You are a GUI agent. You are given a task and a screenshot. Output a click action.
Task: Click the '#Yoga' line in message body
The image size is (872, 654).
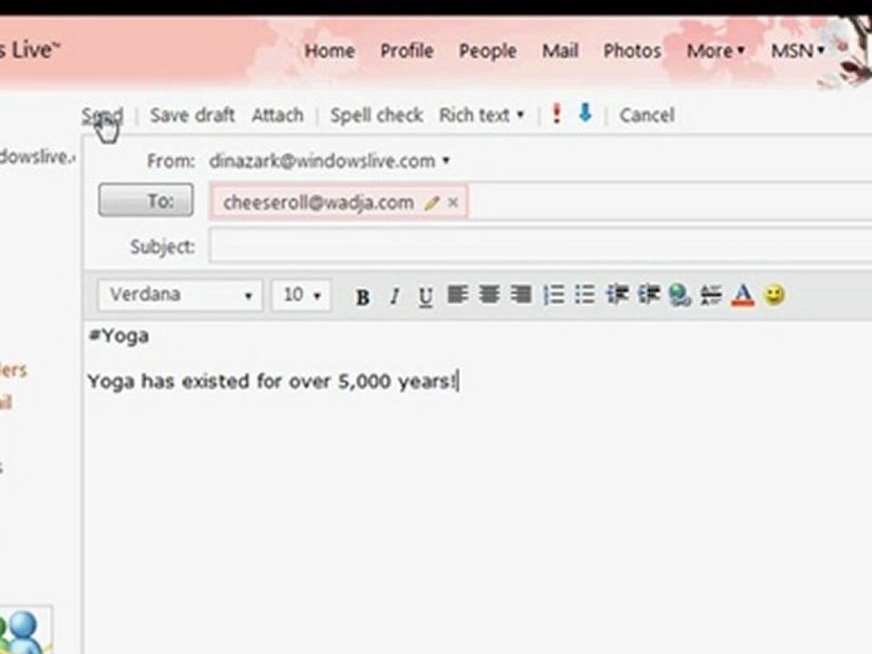click(x=118, y=336)
